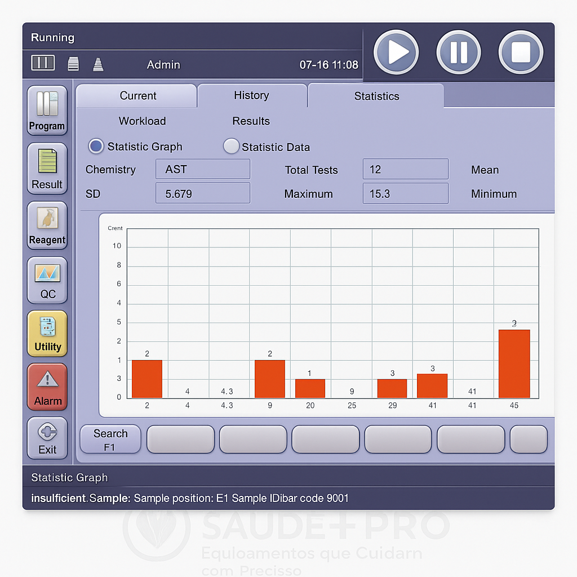Image resolution: width=577 pixels, height=577 pixels.
Task: Switch to the Current tab
Action: coord(137,96)
